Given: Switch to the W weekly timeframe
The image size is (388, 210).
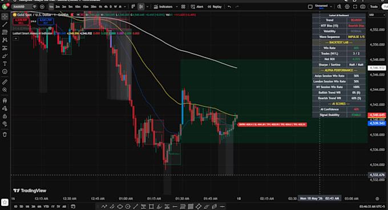Looking at the screenshot, I should point(115,7).
